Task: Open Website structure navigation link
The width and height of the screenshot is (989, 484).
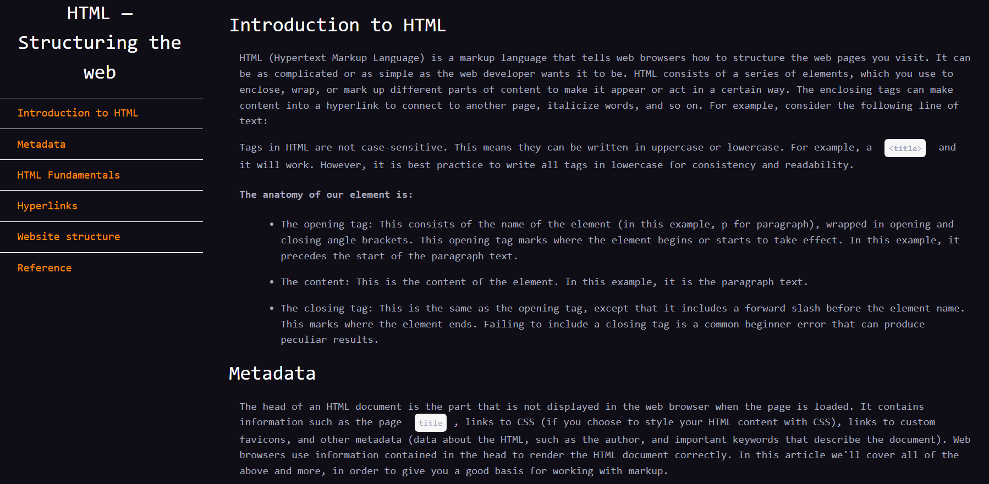Action: coord(68,237)
